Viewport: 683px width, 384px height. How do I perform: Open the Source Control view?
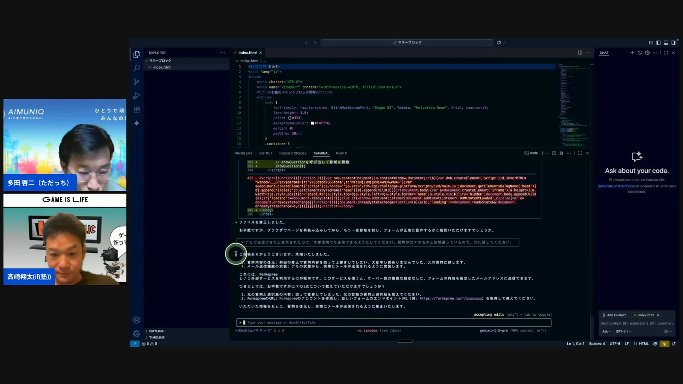click(137, 82)
